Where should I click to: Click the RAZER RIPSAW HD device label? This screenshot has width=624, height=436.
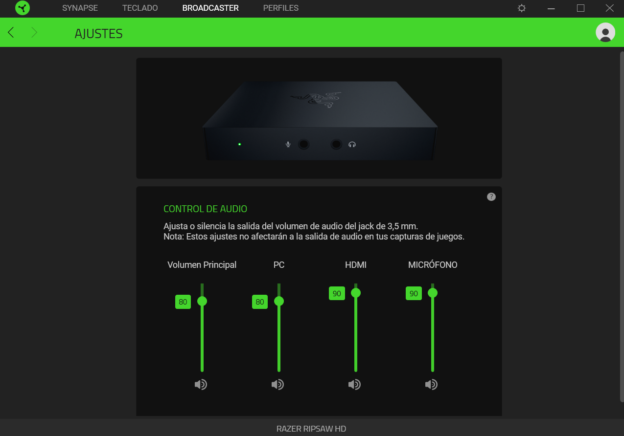(x=311, y=429)
